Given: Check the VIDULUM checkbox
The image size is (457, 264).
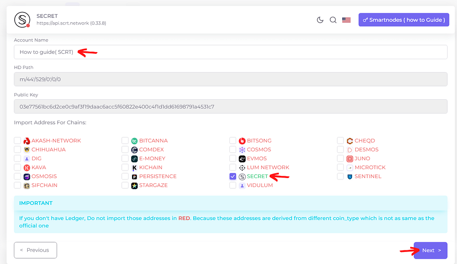Looking at the screenshot, I should [233, 185].
